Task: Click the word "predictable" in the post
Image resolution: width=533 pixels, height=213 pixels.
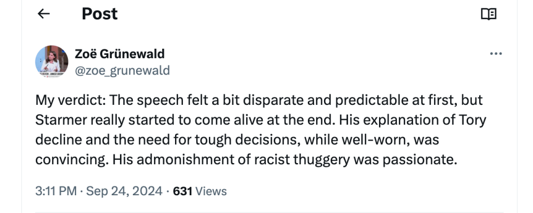Action: [x=371, y=100]
